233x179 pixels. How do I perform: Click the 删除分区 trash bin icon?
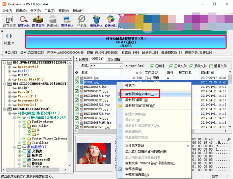point(96,21)
